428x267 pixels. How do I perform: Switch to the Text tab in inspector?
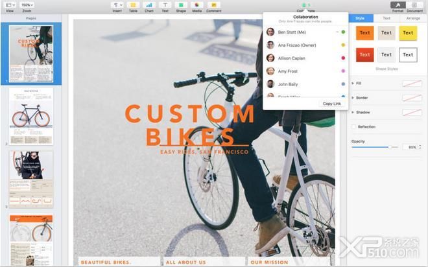click(386, 18)
